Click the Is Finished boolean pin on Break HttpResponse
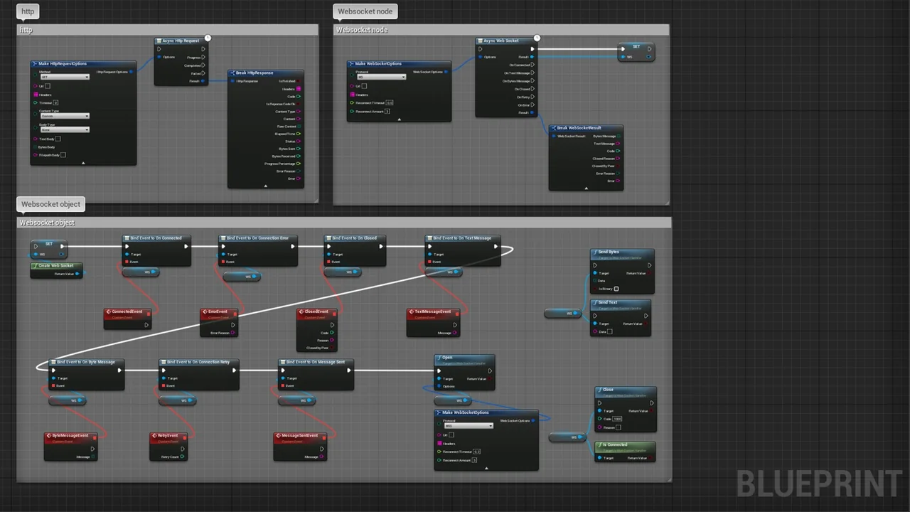Viewport: 910px width, 512px height. tap(299, 81)
